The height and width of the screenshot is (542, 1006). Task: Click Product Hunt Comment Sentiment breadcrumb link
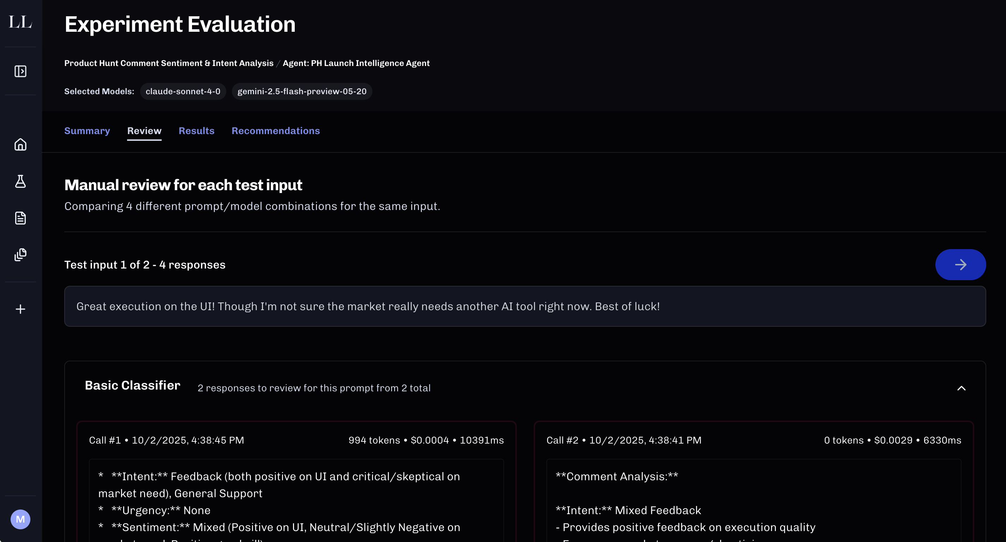coord(169,63)
